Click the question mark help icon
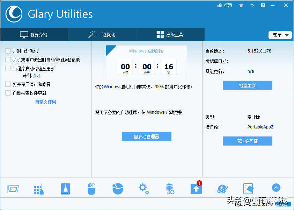 click(263, 5)
